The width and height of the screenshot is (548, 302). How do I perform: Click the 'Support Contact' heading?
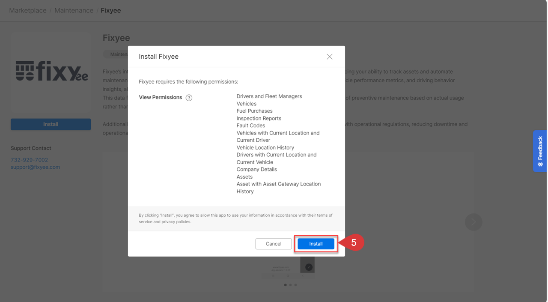tap(31, 148)
